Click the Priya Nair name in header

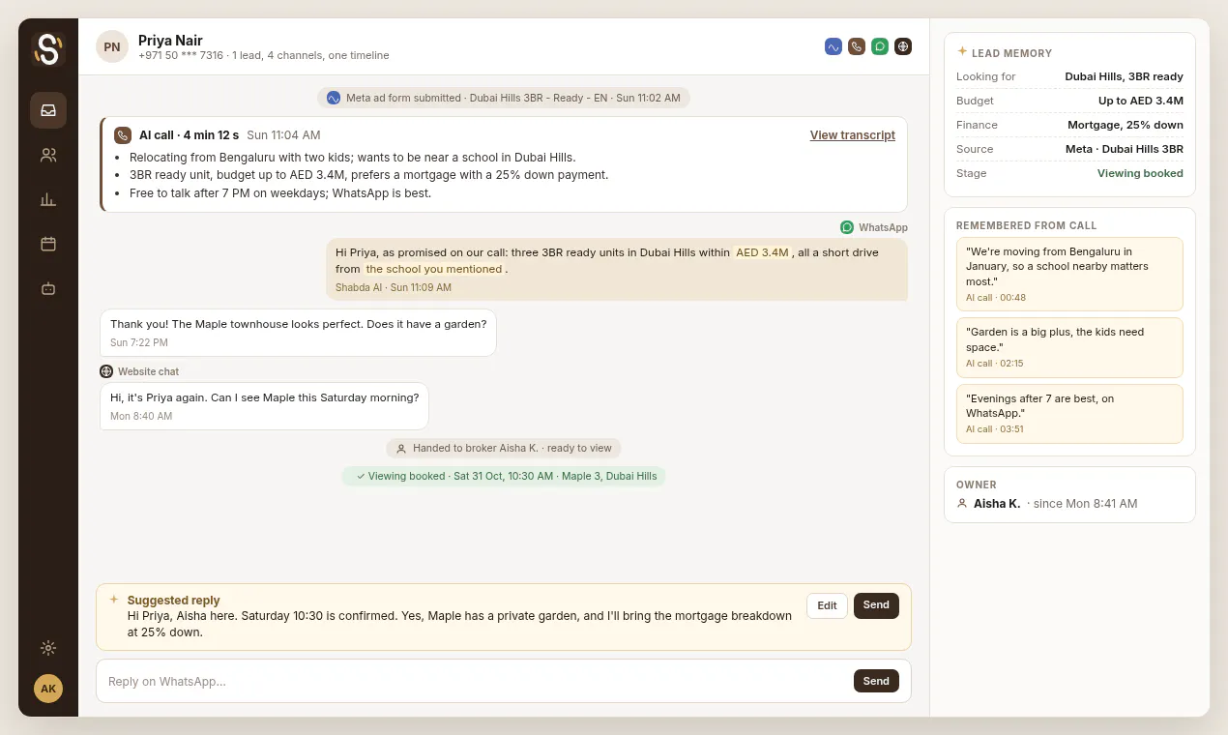coord(170,41)
